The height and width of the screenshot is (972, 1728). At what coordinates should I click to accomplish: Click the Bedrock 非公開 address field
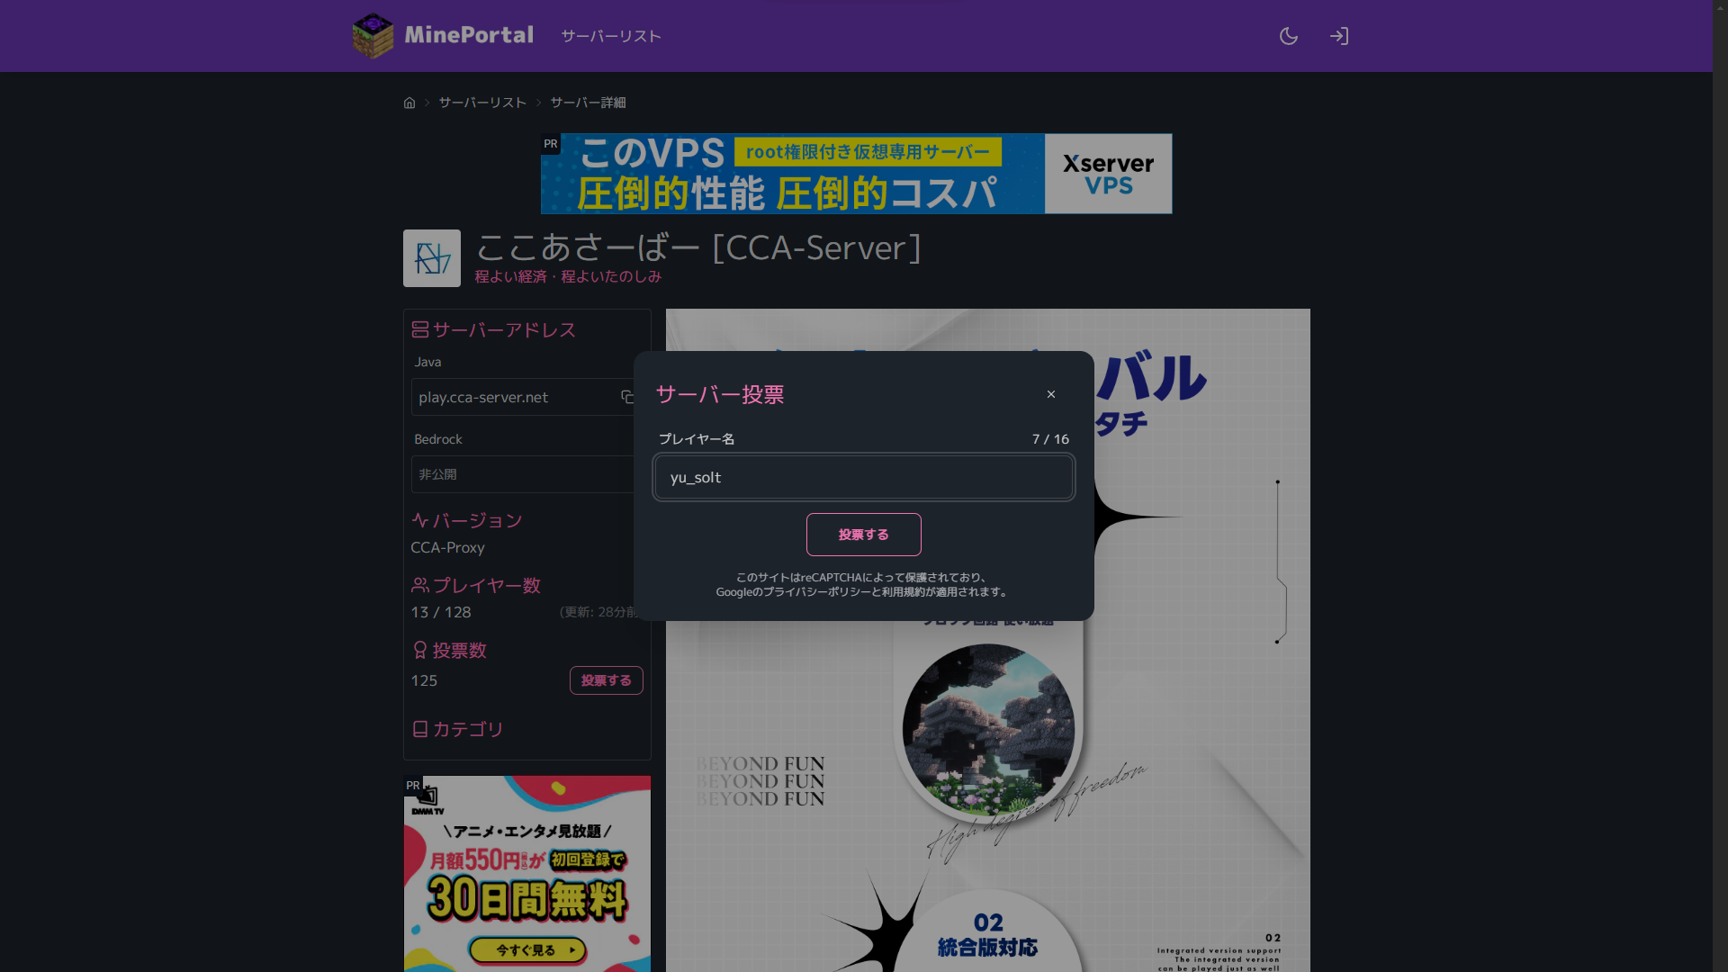tap(522, 474)
